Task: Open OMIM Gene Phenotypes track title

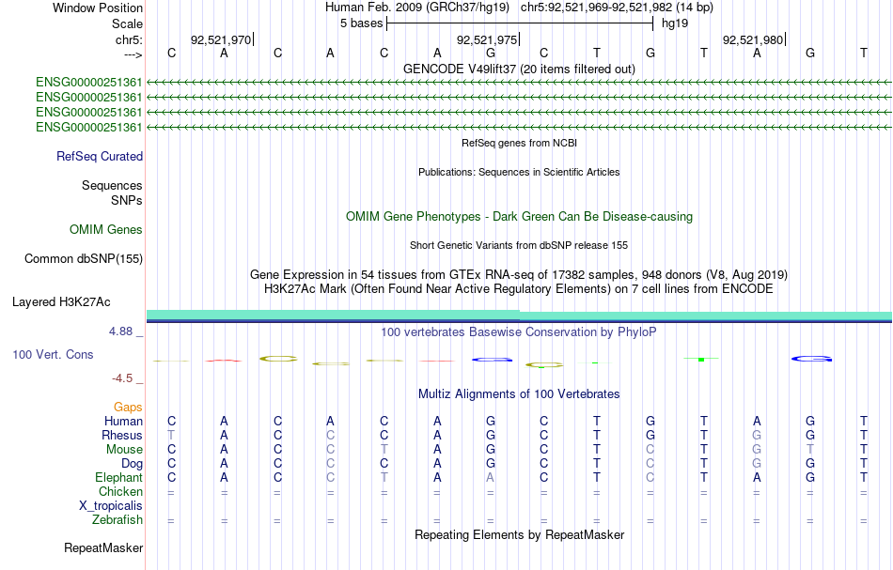Action: (519, 217)
